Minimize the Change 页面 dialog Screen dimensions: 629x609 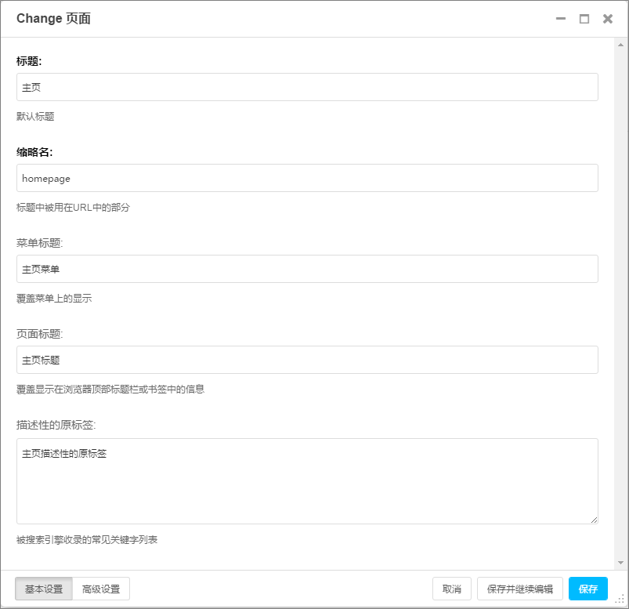560,19
